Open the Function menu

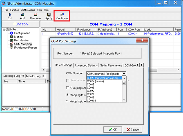point(14,10)
